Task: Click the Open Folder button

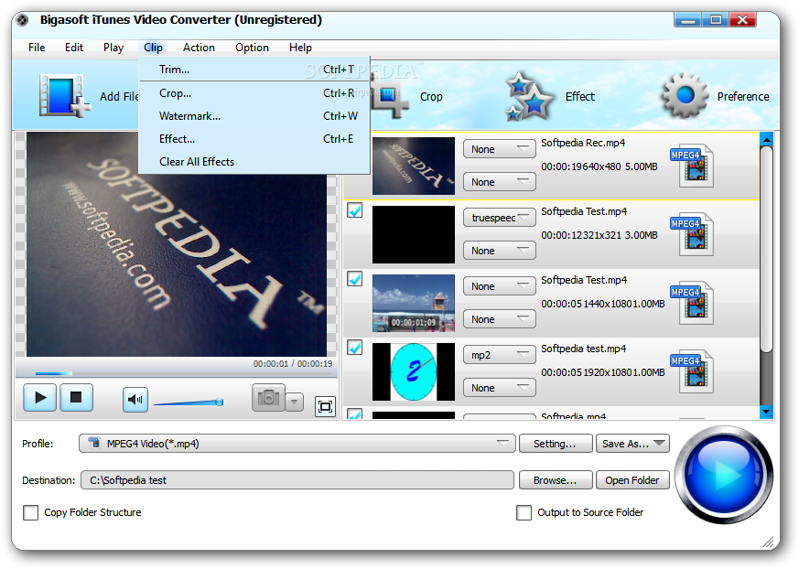Action: tap(632, 480)
